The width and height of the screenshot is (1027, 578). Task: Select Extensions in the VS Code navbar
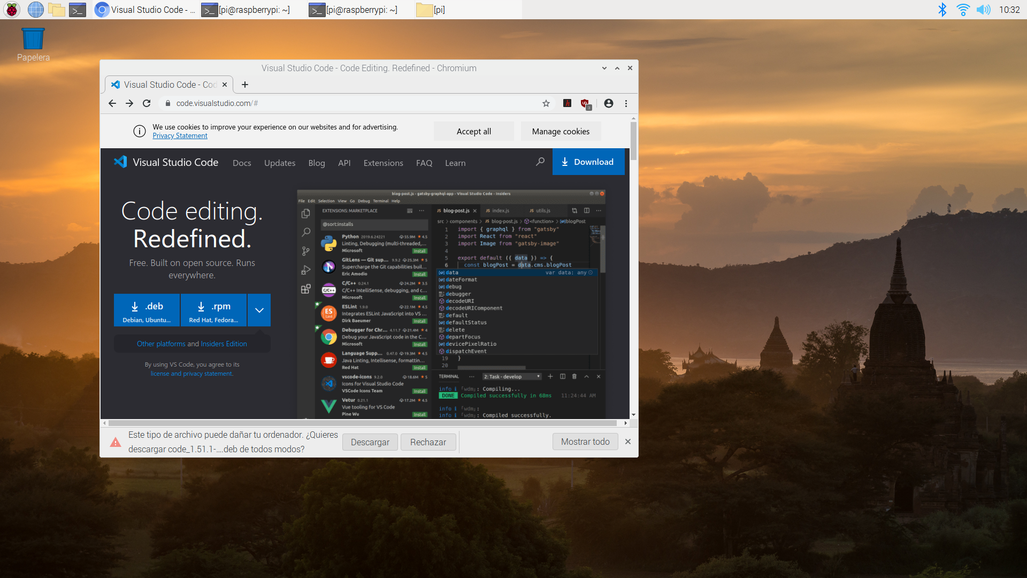pyautogui.click(x=383, y=163)
